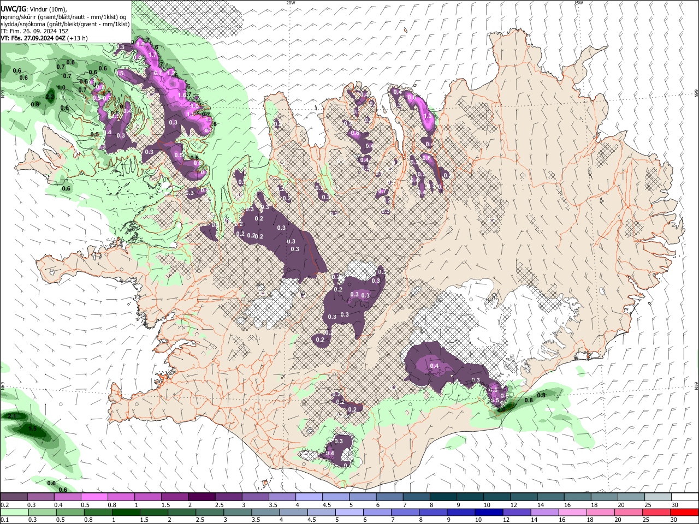Pick snow legend swatch between 12 and 14
Screen dimensions: 699x524
pyautogui.click(x=524, y=497)
